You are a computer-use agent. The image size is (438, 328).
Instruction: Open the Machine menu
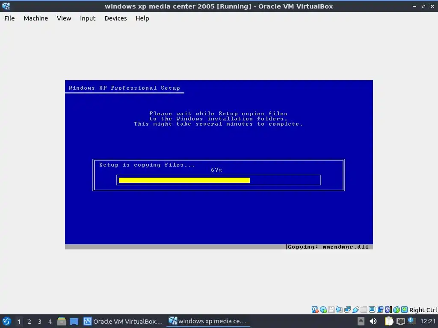point(36,18)
